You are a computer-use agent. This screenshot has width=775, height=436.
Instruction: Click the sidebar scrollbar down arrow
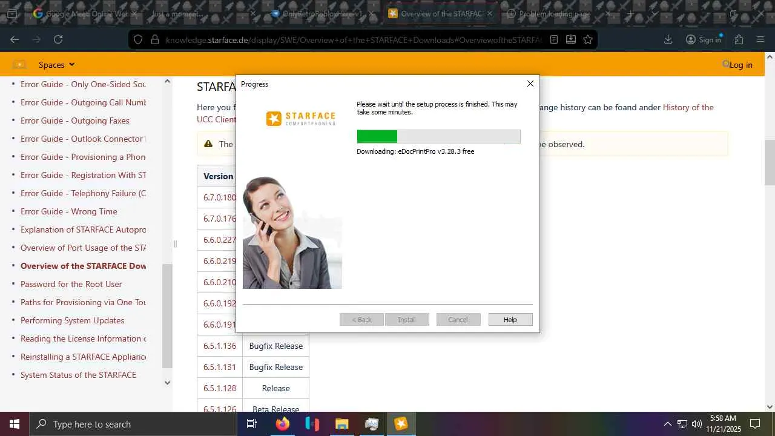(167, 383)
